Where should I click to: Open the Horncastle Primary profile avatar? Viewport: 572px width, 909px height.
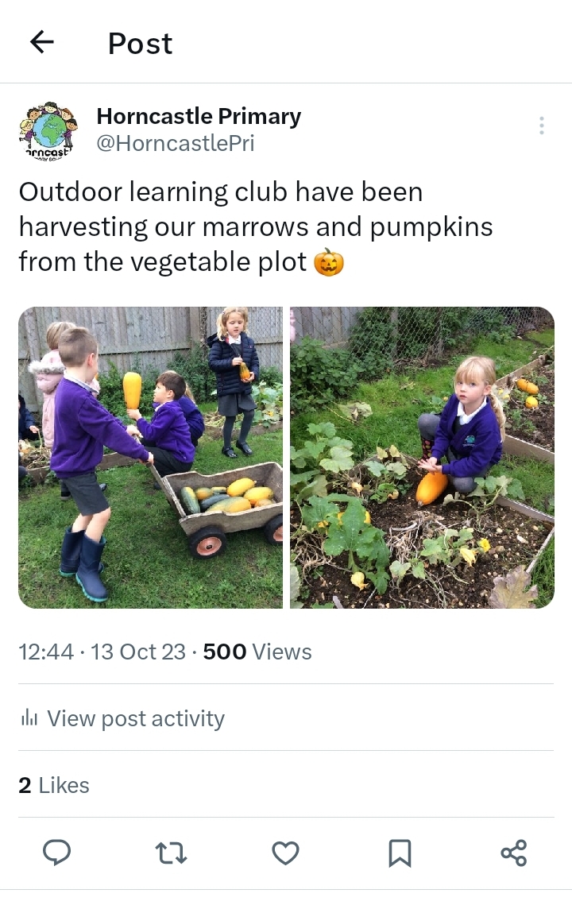[x=48, y=130]
